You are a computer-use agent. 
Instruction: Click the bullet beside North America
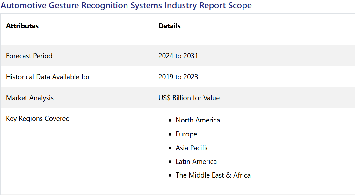170,121
